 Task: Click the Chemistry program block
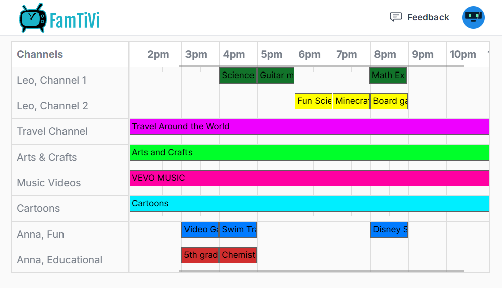point(238,255)
